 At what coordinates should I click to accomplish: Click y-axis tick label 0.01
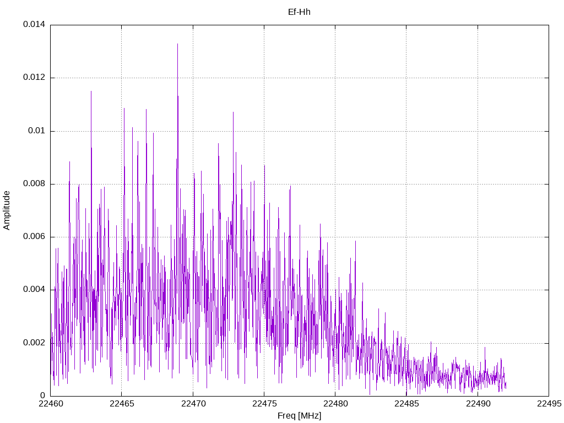tap(37, 131)
